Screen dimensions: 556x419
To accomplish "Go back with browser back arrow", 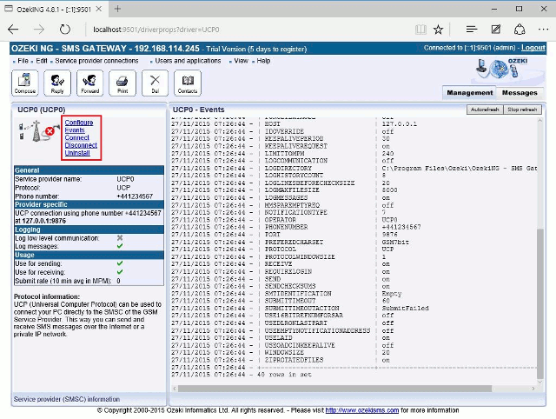I will (14, 30).
